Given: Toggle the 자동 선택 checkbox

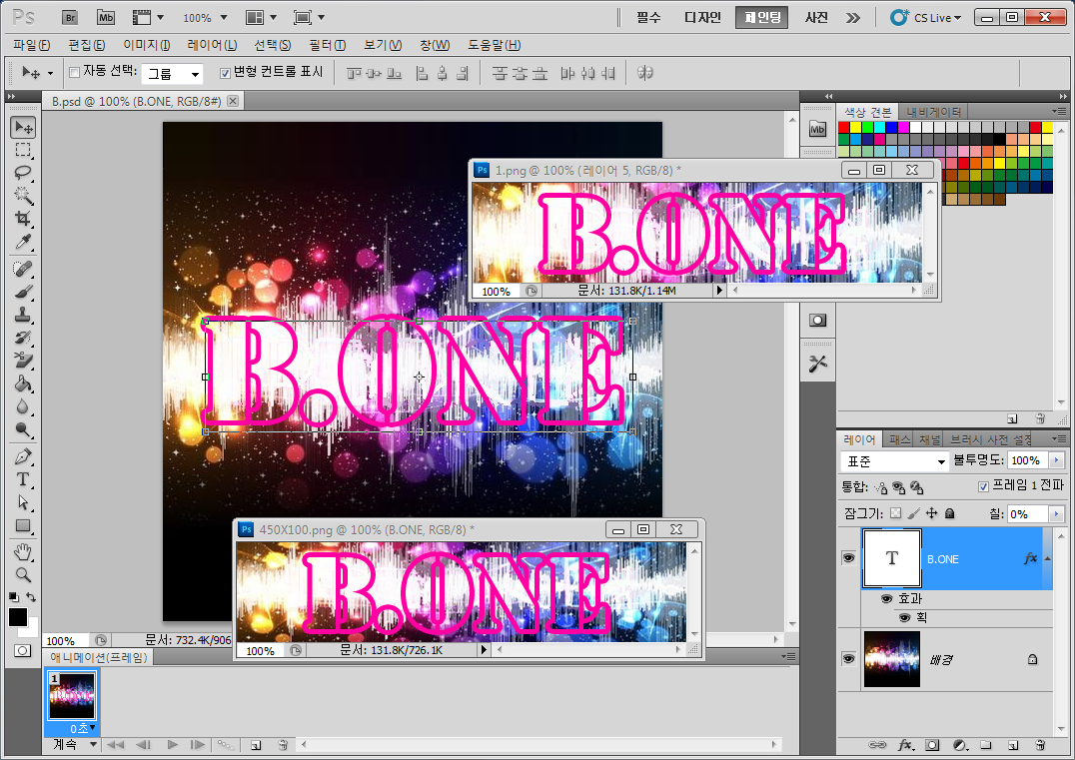Looking at the screenshot, I should coord(75,73).
